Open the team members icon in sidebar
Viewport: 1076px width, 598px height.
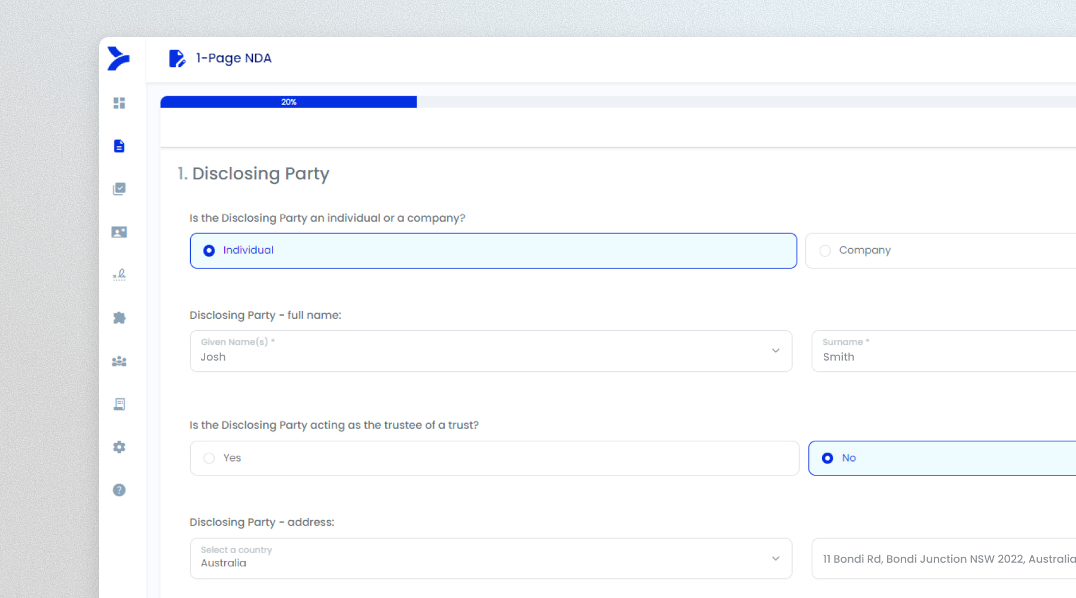(x=119, y=361)
